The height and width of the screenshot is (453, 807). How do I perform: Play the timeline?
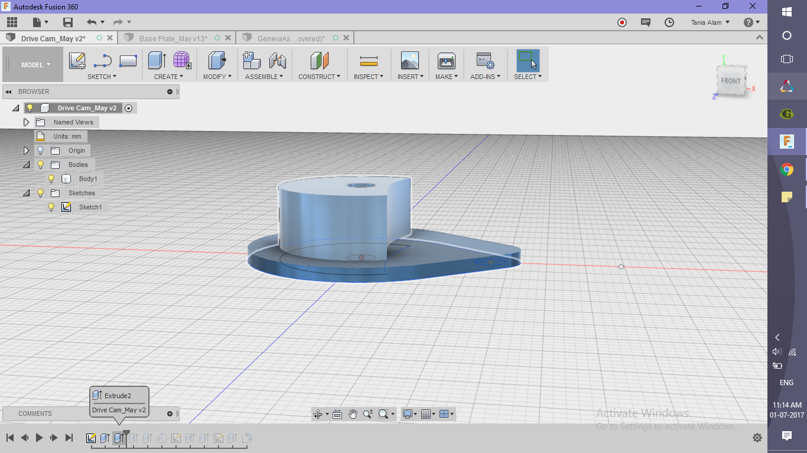tap(39, 438)
